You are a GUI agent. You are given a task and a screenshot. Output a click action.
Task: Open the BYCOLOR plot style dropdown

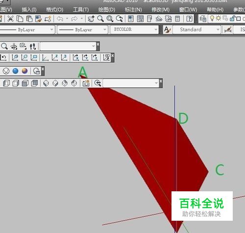point(135,30)
